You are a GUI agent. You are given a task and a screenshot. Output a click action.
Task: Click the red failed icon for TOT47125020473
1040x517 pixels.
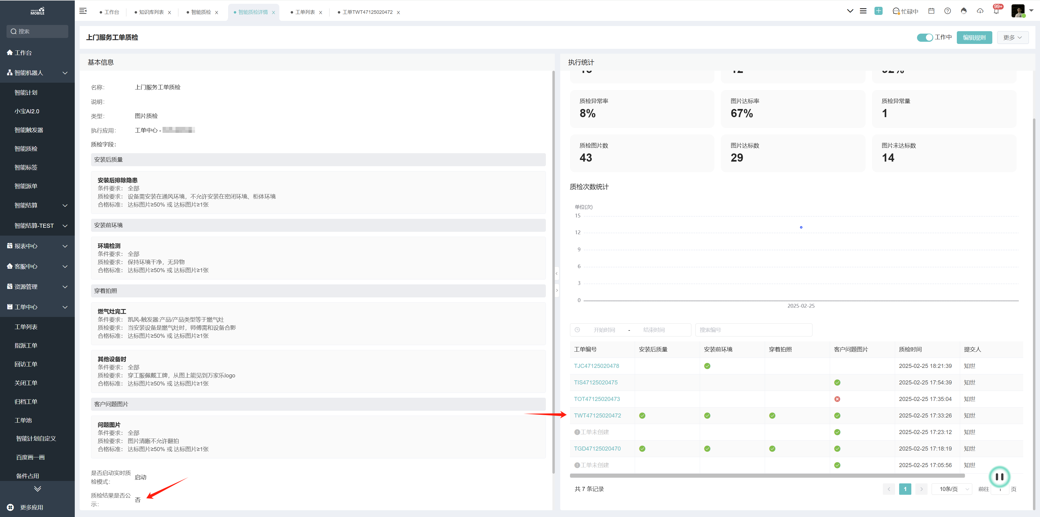pos(837,399)
